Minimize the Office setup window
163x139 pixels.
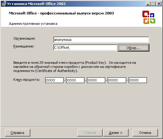[148, 4]
